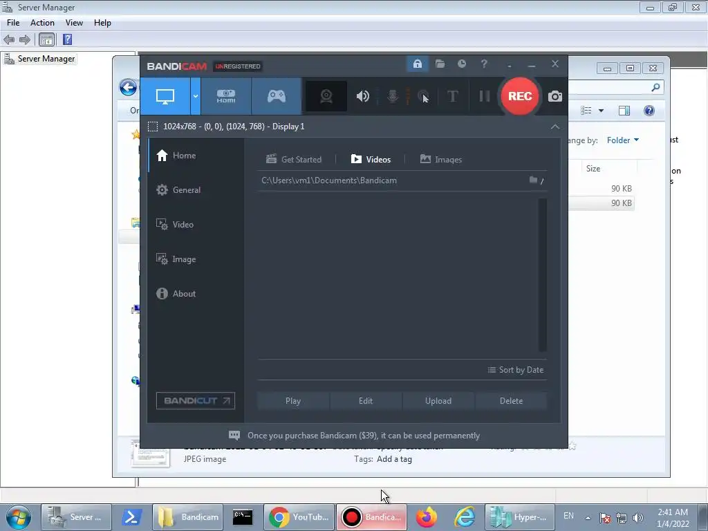Image resolution: width=708 pixels, height=531 pixels.
Task: Collapse Bandicam panel with chevron up
Action: click(x=555, y=127)
